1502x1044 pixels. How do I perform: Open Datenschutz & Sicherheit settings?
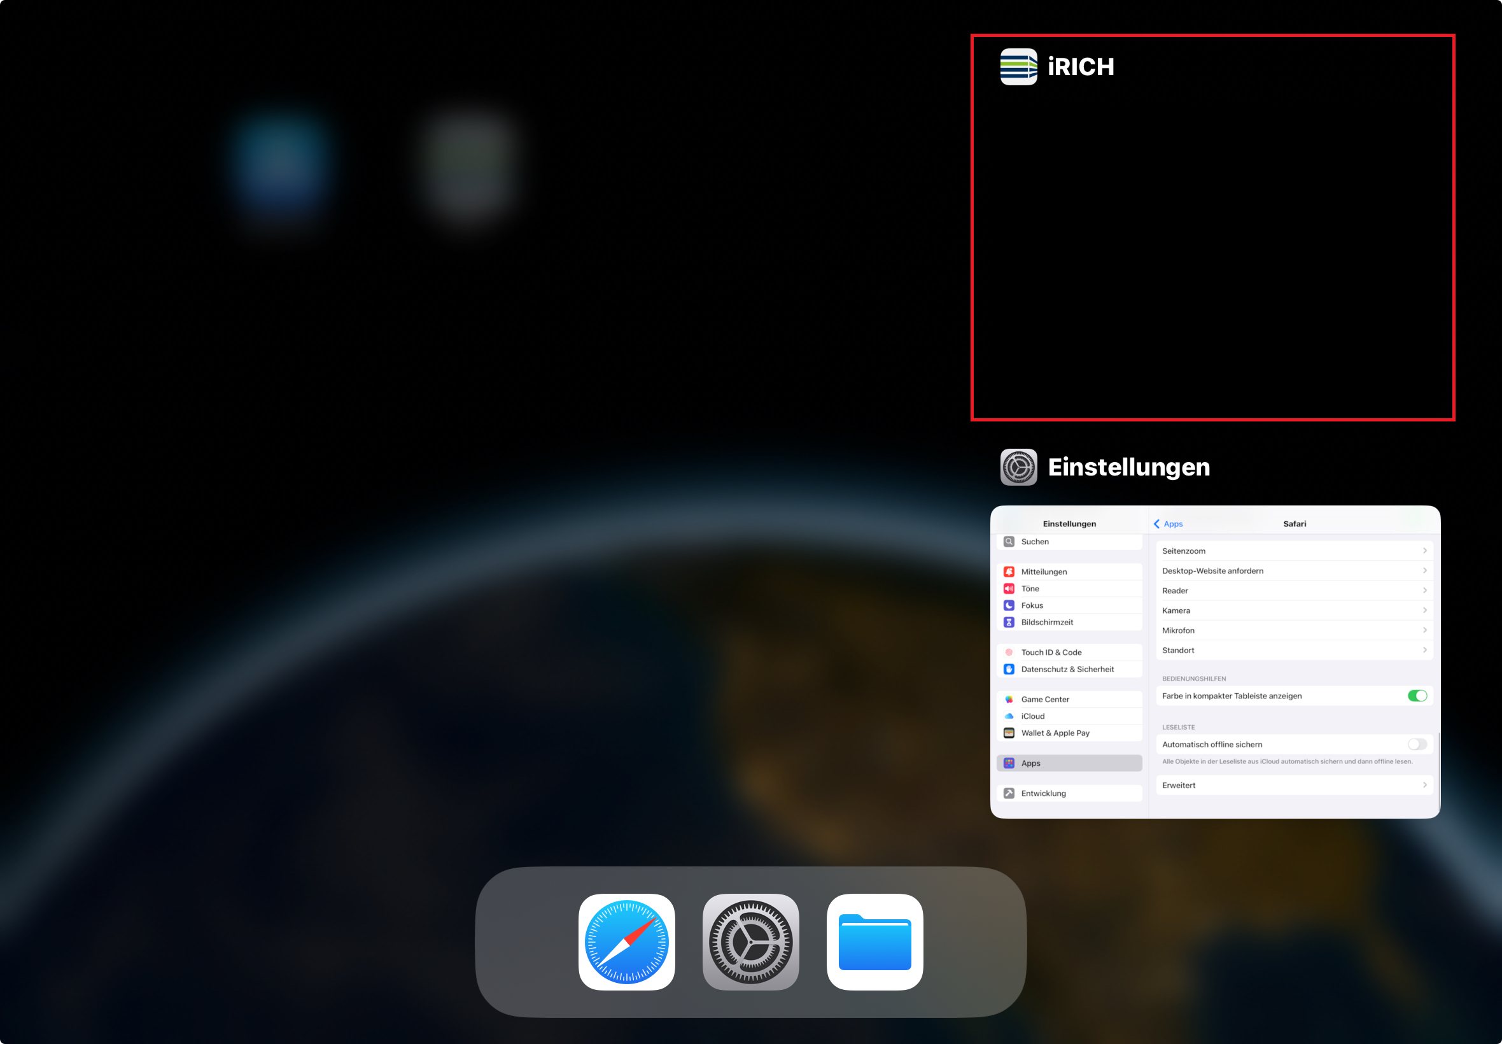tap(1009, 668)
